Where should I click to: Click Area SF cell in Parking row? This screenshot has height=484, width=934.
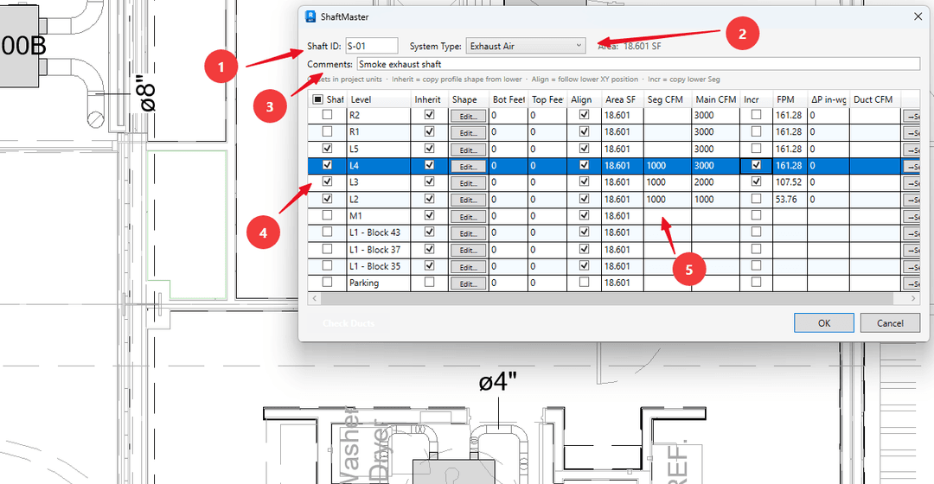click(x=622, y=283)
